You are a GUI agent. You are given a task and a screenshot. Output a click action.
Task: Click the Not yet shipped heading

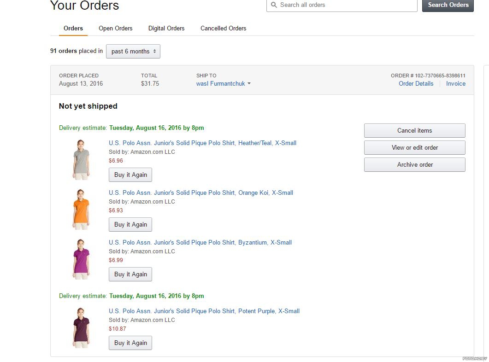(88, 106)
